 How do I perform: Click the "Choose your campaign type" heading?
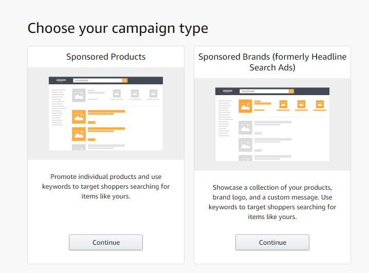118,28
